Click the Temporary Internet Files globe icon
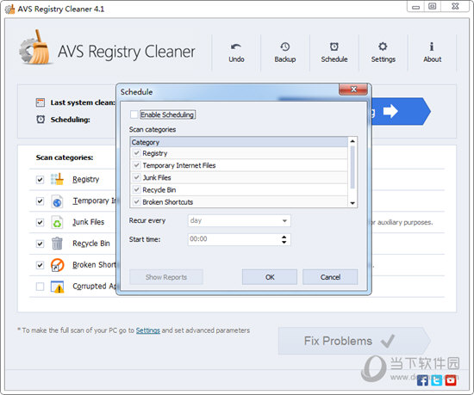 57,201
